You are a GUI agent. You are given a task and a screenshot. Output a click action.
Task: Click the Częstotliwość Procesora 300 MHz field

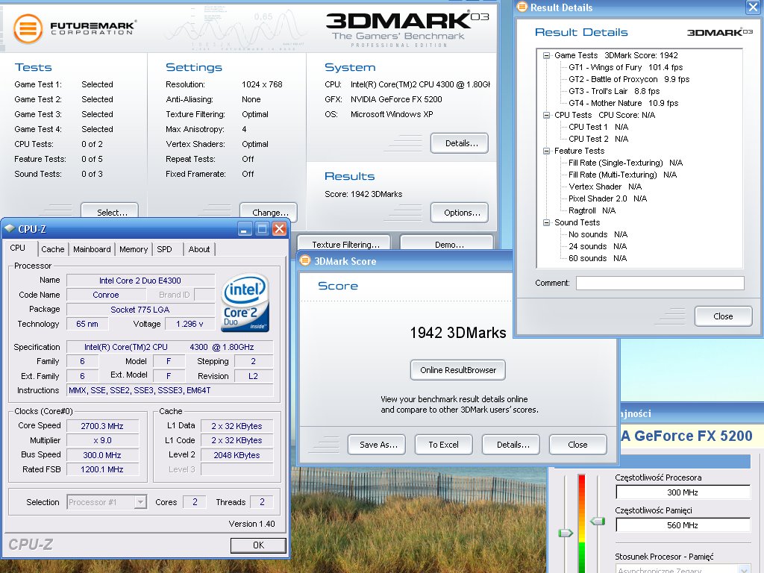(x=683, y=492)
